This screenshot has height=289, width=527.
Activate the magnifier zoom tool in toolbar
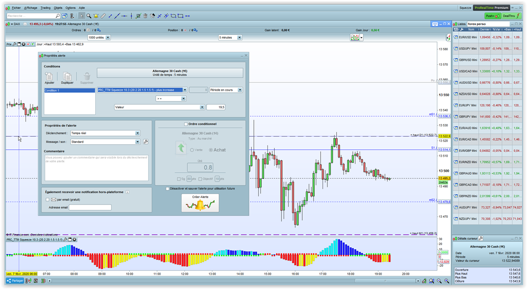[89, 16]
